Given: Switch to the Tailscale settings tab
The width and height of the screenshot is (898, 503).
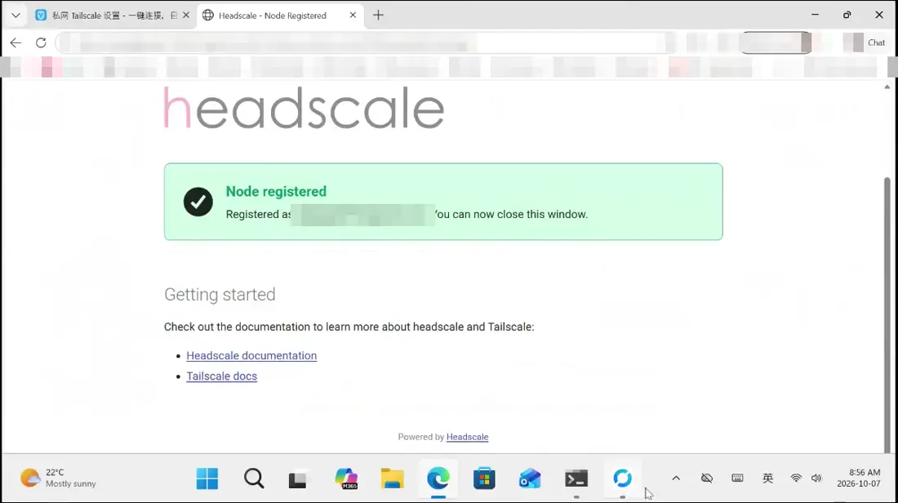Looking at the screenshot, I should (112, 16).
